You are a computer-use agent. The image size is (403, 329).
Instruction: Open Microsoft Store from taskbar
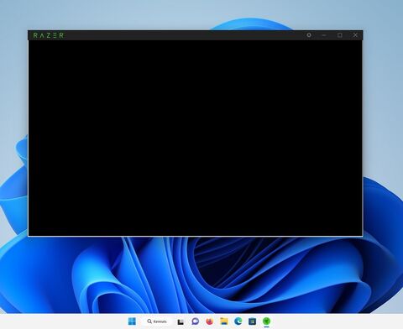(x=252, y=321)
